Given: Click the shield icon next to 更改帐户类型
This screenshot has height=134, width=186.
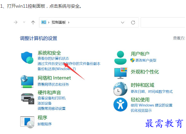Looking at the screenshot, I should [132, 60].
